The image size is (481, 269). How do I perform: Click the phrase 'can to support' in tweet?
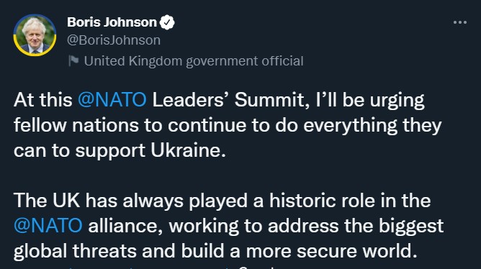(79, 151)
